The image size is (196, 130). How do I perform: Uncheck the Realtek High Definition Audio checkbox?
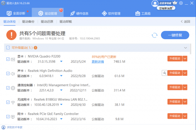pyautogui.click(x=8, y=74)
